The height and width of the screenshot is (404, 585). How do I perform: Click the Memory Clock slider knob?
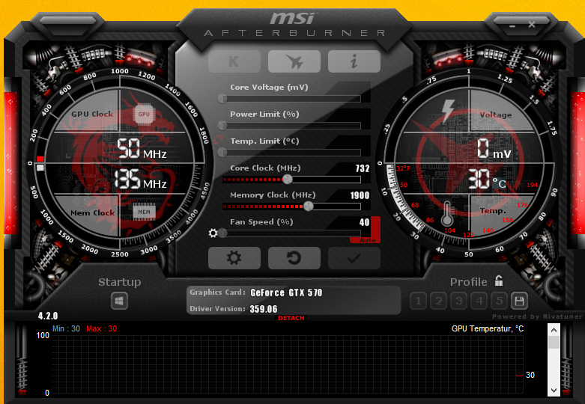pyautogui.click(x=308, y=206)
